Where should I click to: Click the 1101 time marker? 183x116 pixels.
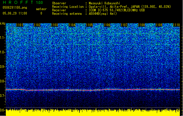tap(19, 25)
